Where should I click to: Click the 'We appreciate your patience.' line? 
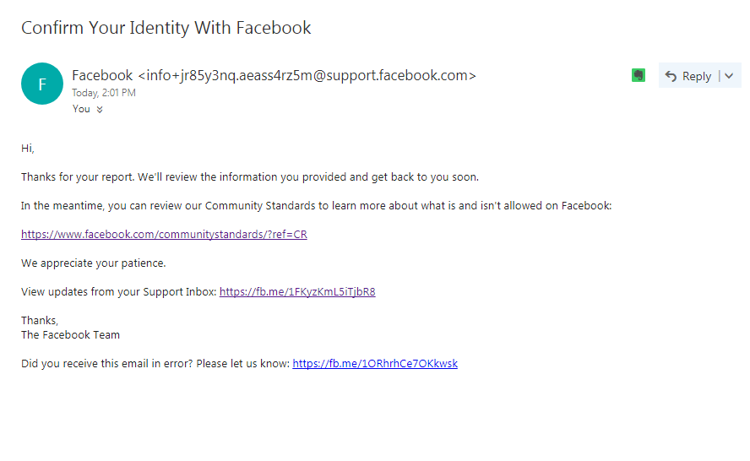tap(94, 263)
